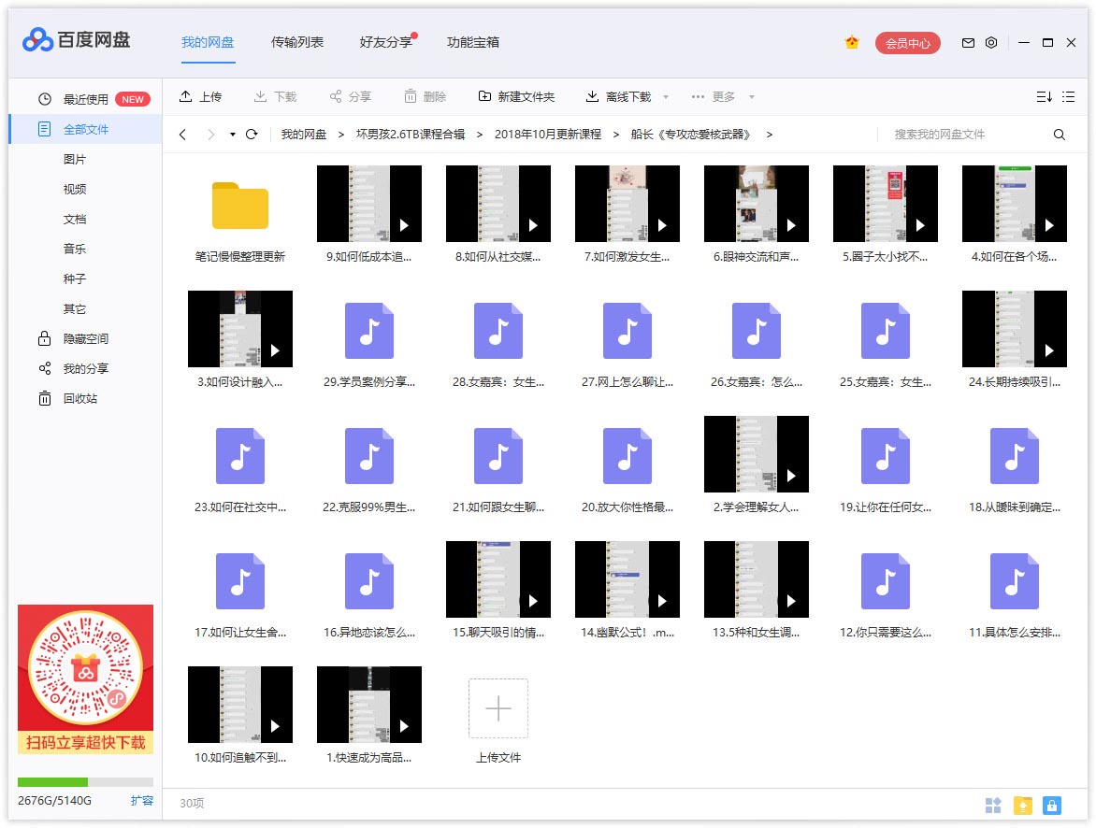Click the blue lock icon at bottom
This screenshot has height=828, width=1096.
(1052, 805)
